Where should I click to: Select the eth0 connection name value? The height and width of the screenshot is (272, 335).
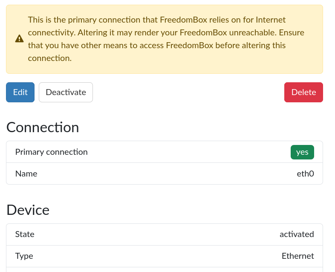click(305, 174)
